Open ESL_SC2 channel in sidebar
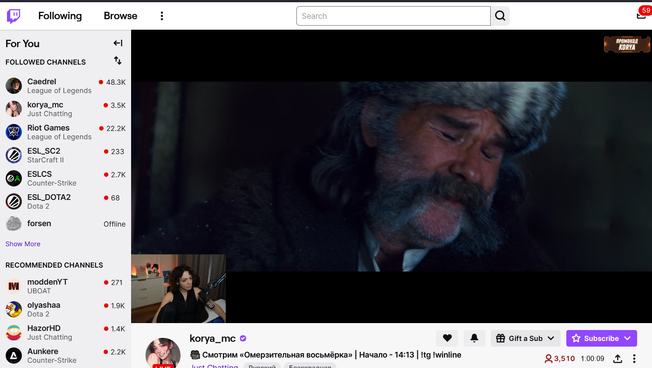Viewport: 652px width, 368px height. click(66, 155)
